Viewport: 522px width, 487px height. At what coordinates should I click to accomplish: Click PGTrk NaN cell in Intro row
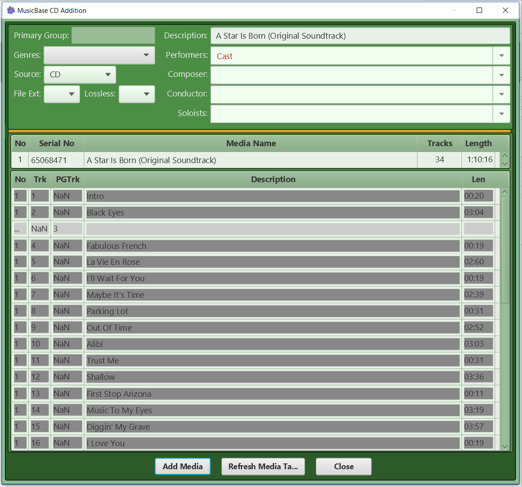pos(68,196)
